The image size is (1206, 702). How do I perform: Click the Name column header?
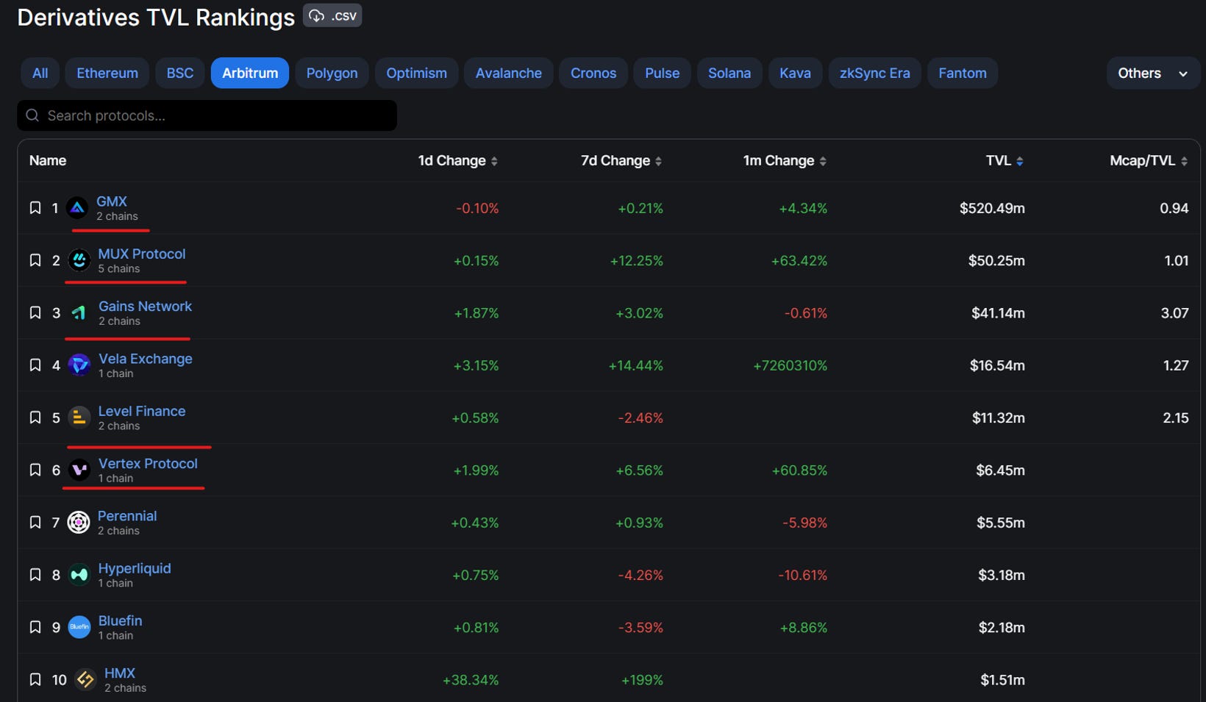[48, 160]
